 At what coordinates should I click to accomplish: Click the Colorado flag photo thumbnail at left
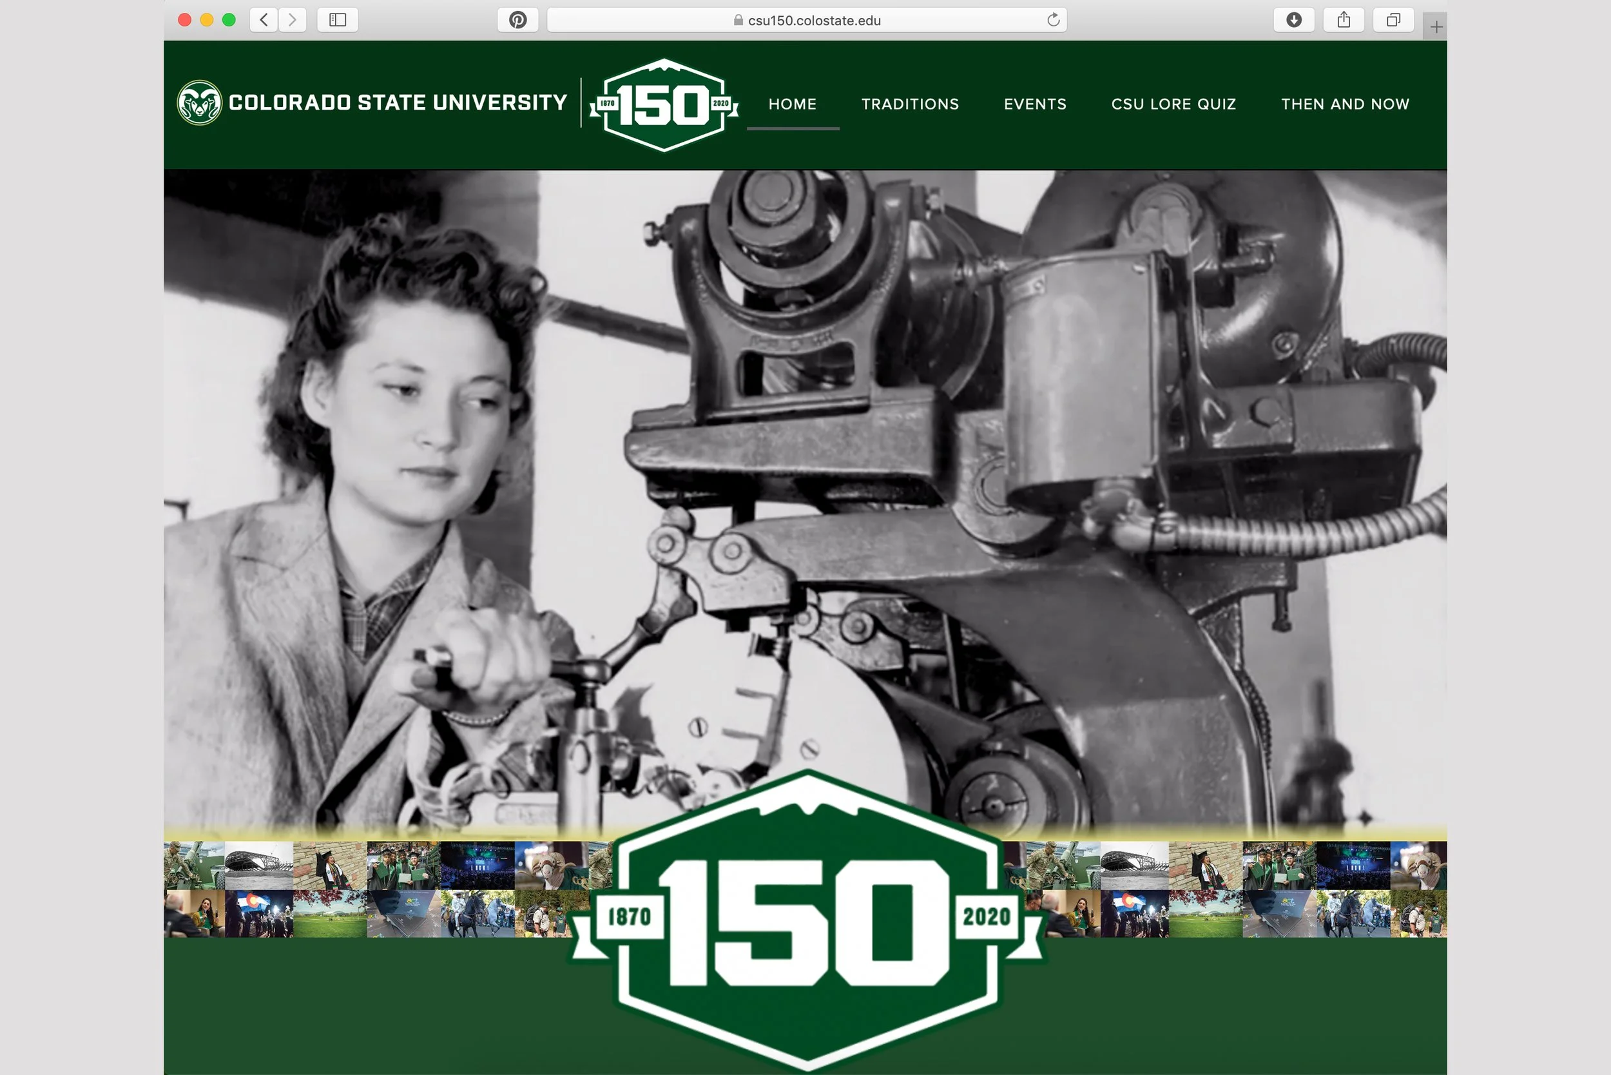pyautogui.click(x=258, y=914)
